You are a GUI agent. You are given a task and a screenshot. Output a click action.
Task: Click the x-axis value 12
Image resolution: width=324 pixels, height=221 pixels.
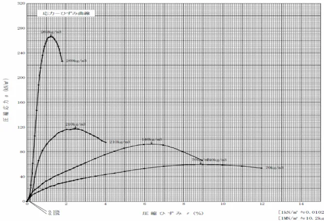pyautogui.click(x=262, y=204)
